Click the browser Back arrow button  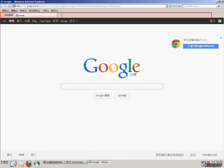coord(2,6)
